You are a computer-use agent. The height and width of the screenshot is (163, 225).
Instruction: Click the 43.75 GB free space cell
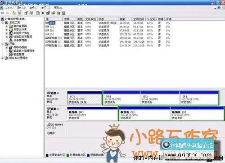coord(139,34)
